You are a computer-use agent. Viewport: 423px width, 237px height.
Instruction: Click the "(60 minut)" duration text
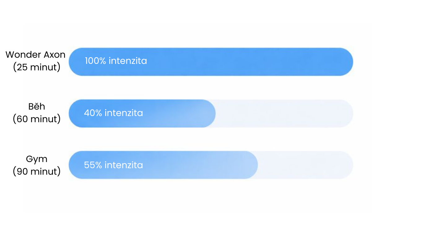[x=37, y=119]
